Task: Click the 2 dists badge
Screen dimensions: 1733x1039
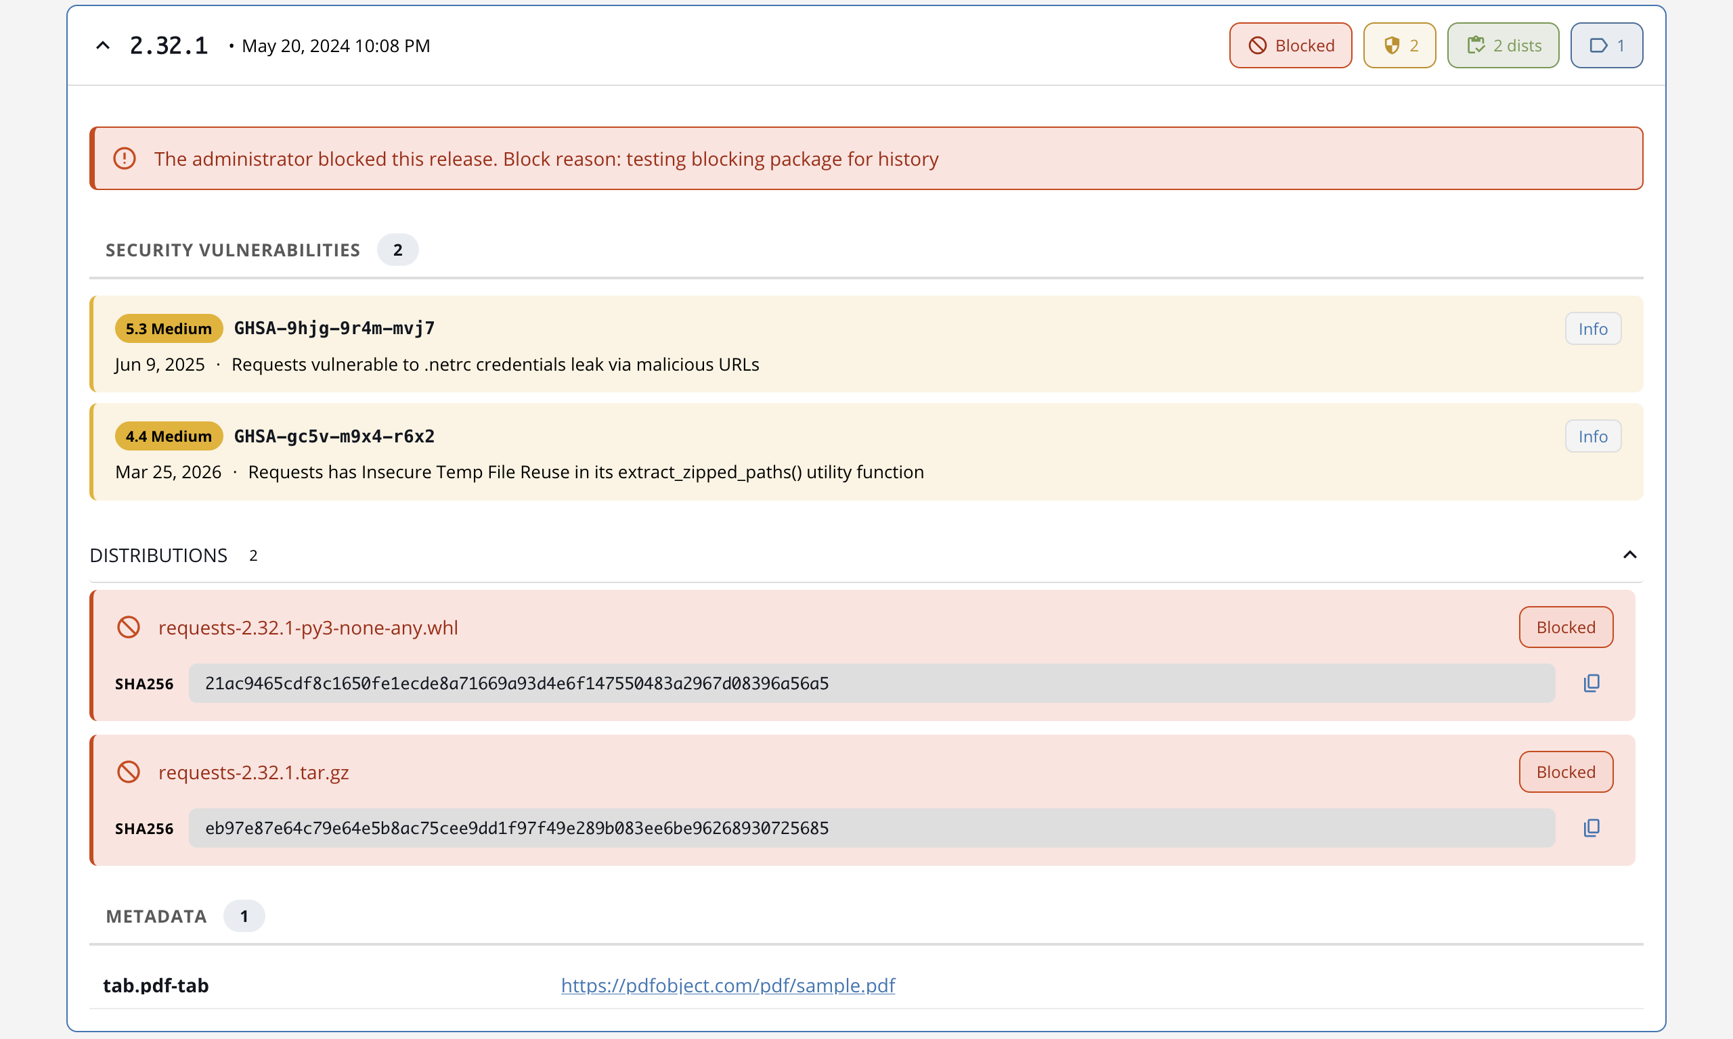Action: pyautogui.click(x=1503, y=45)
